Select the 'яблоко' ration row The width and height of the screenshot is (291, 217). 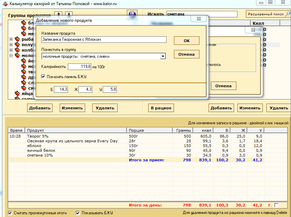click(136, 146)
